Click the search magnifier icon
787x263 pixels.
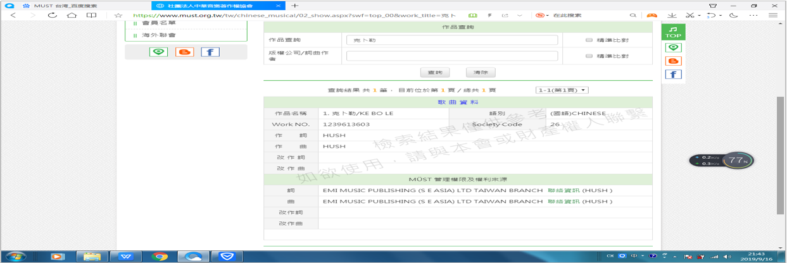click(x=633, y=15)
